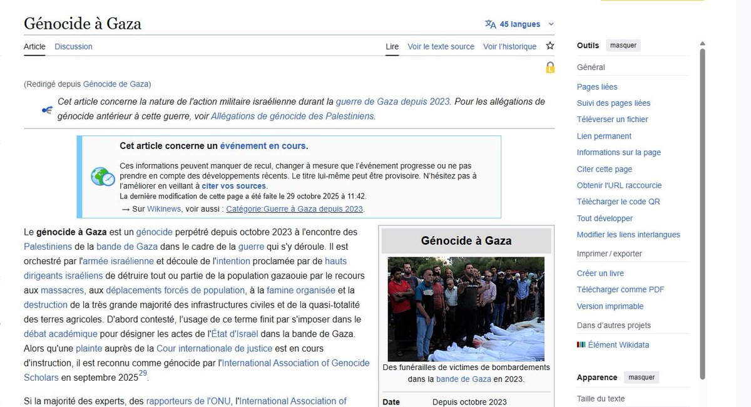Click the gold padlock protection icon
This screenshot has width=751, height=407.
pos(550,67)
